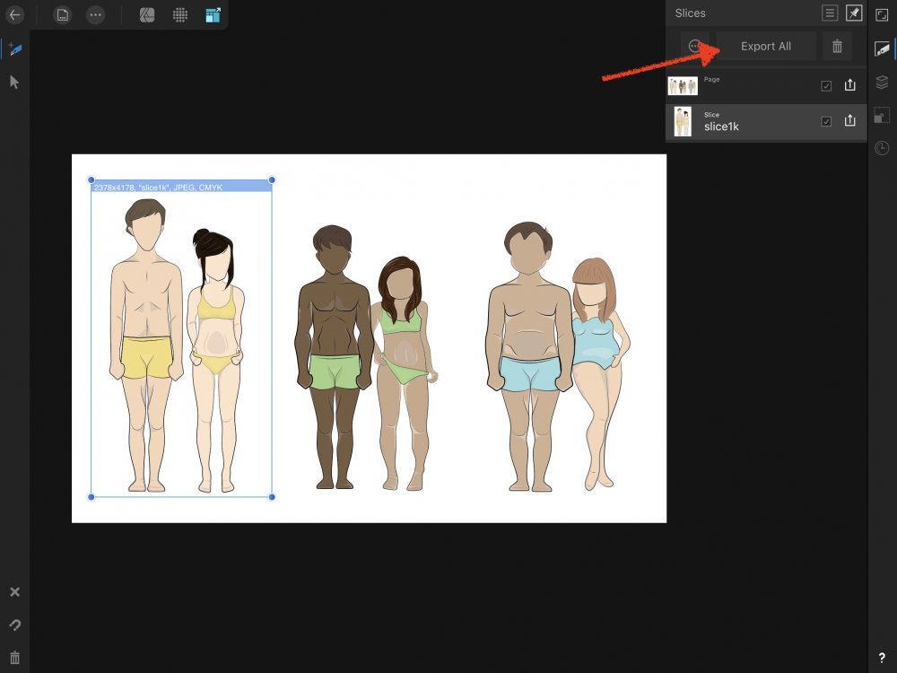The height and width of the screenshot is (673, 897).
Task: Switch to the Pixel persona icon
Action: (x=179, y=15)
